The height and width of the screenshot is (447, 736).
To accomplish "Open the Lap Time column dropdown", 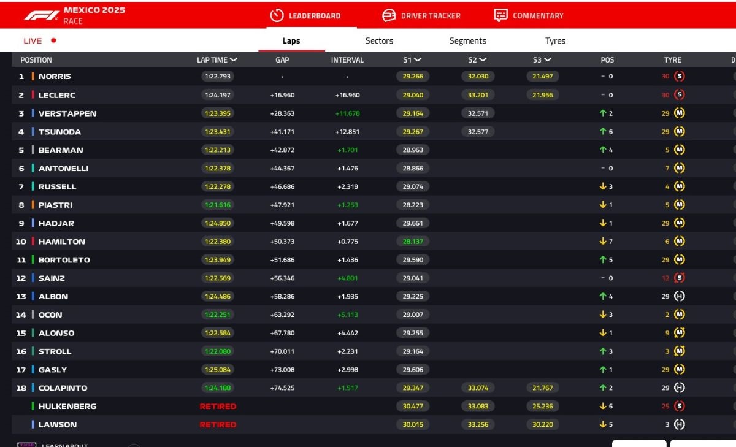I will coord(233,60).
